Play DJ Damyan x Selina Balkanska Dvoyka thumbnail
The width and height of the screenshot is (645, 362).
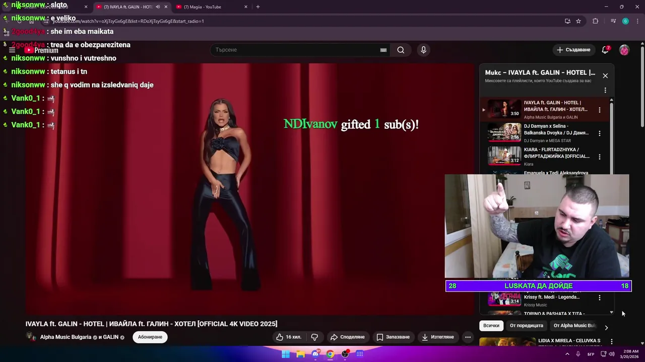coord(504,133)
